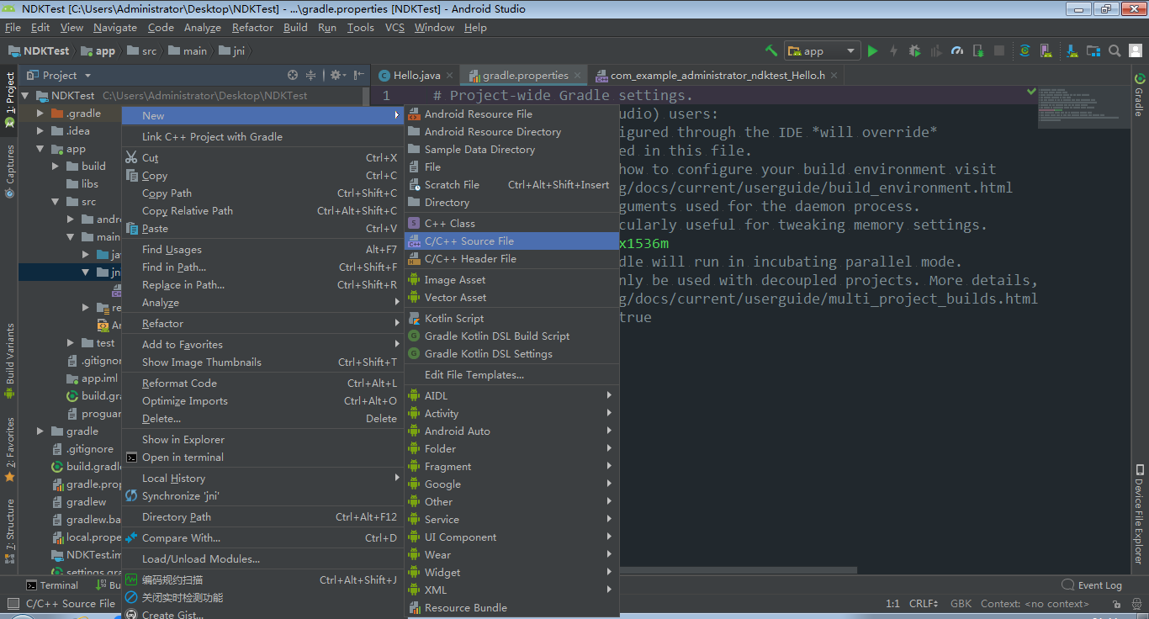Choose Reformat Code from context menu

pyautogui.click(x=262, y=384)
